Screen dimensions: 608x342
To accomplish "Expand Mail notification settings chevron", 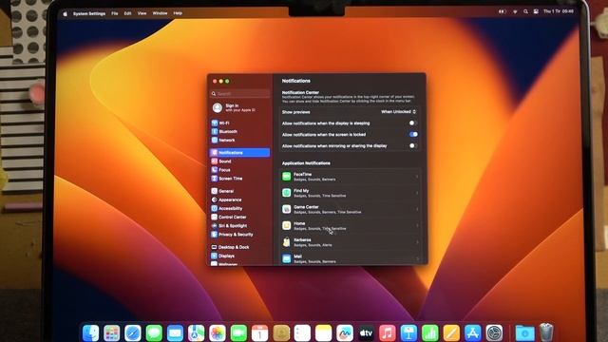I will (417, 258).
